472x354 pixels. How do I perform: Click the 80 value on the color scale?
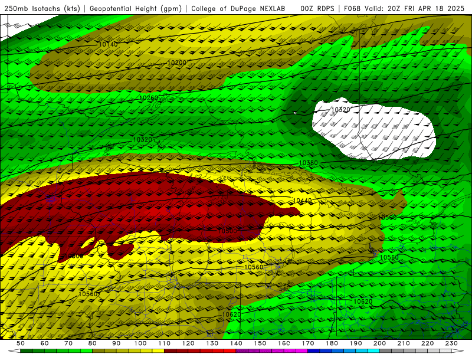[93, 343]
